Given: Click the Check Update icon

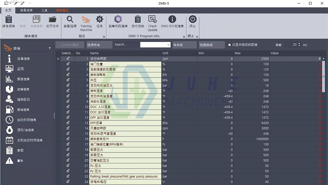Looking at the screenshot, I should pyautogui.click(x=152, y=22).
